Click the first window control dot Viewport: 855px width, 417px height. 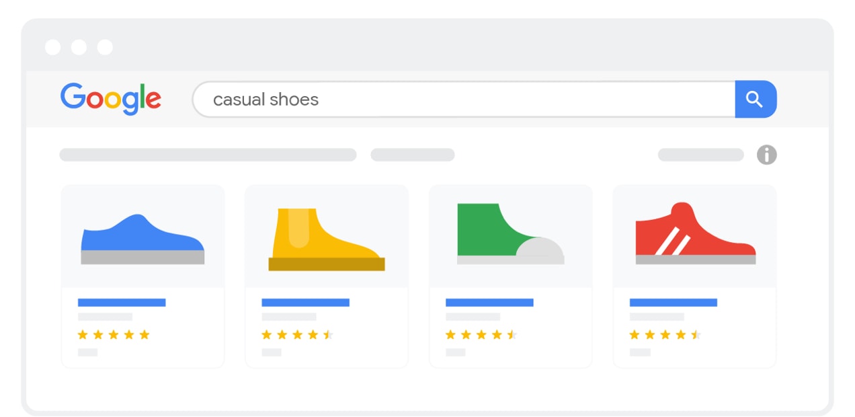click(52, 47)
